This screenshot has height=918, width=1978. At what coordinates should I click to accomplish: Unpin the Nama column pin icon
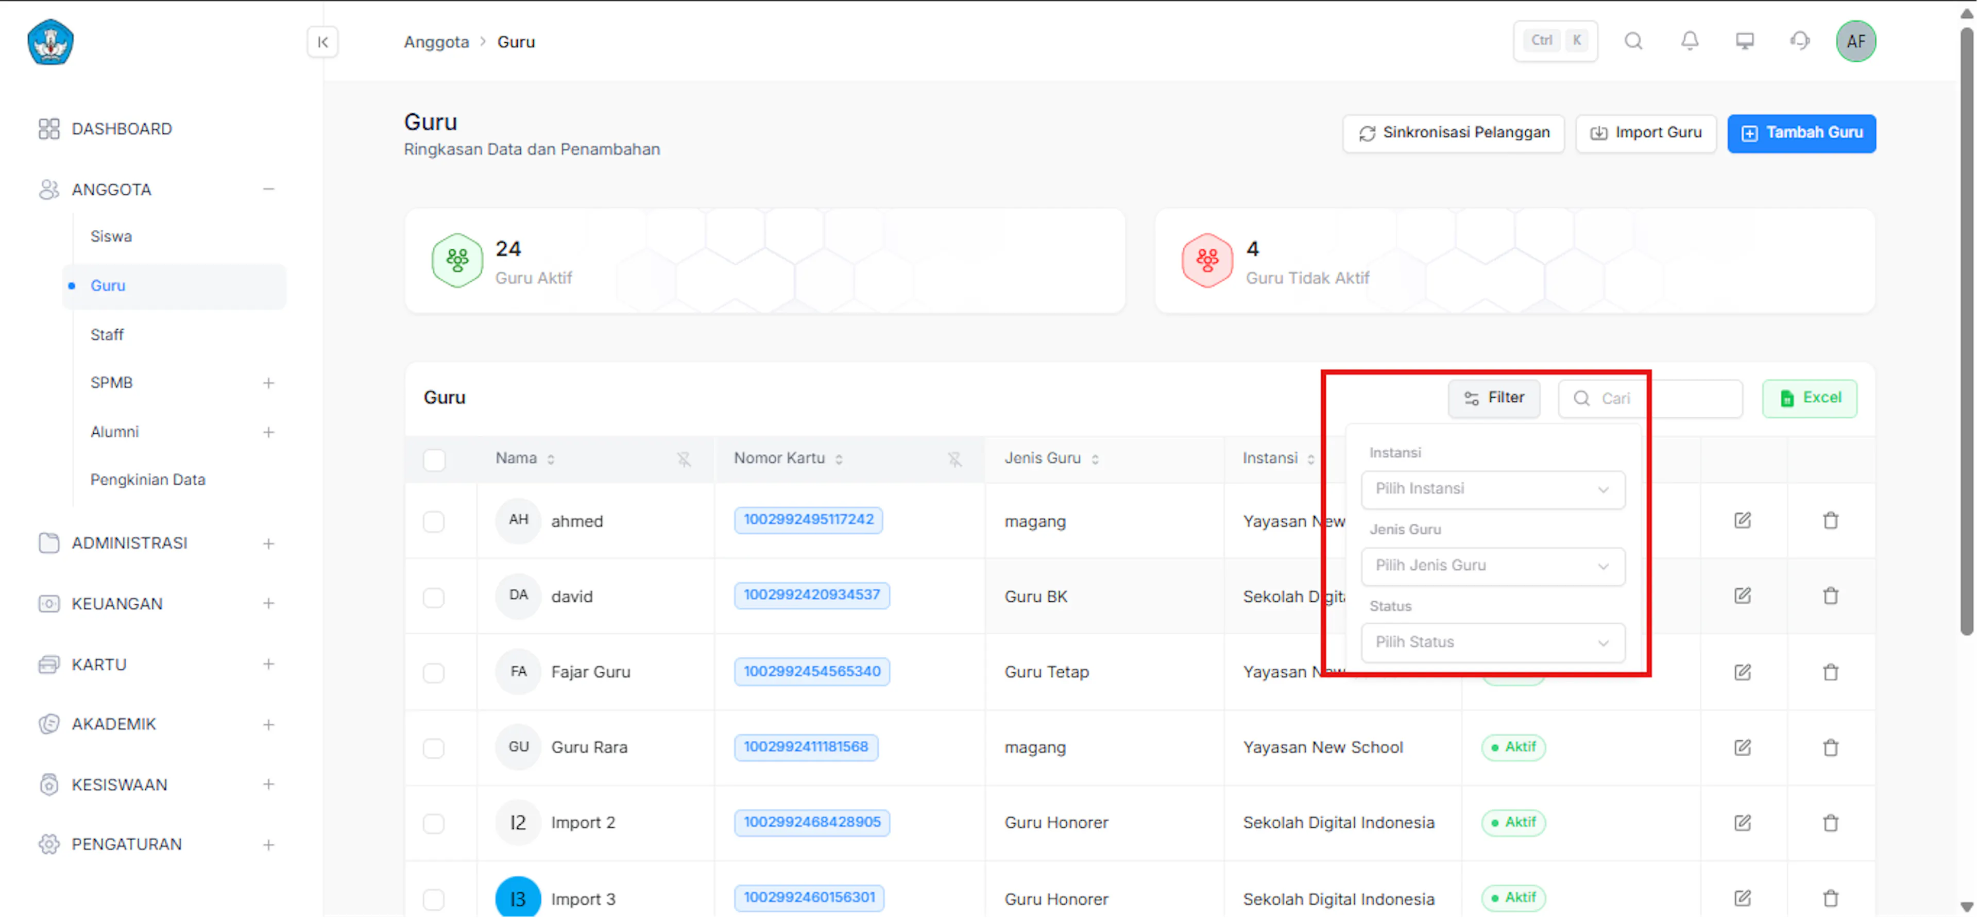pyautogui.click(x=684, y=460)
